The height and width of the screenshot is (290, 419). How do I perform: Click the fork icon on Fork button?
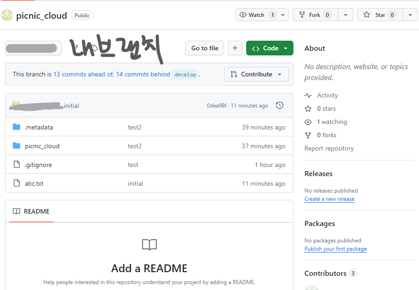302,15
